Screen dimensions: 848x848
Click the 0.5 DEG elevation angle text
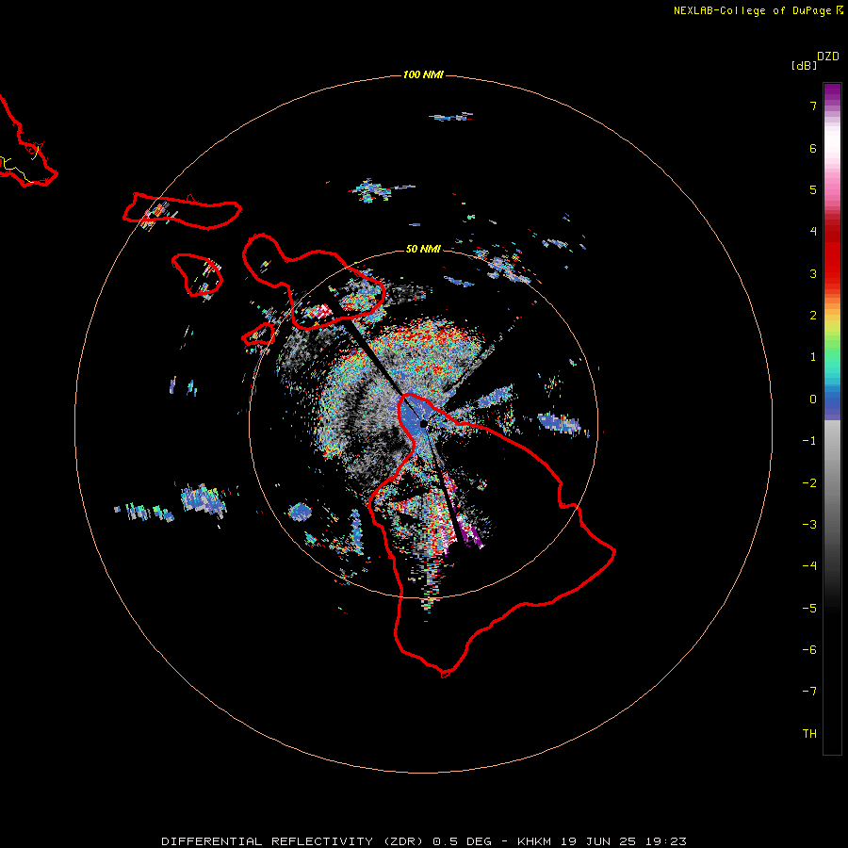click(463, 841)
